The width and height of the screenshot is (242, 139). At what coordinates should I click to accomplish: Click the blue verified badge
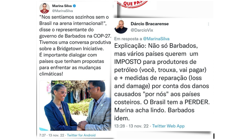coord(74,6)
